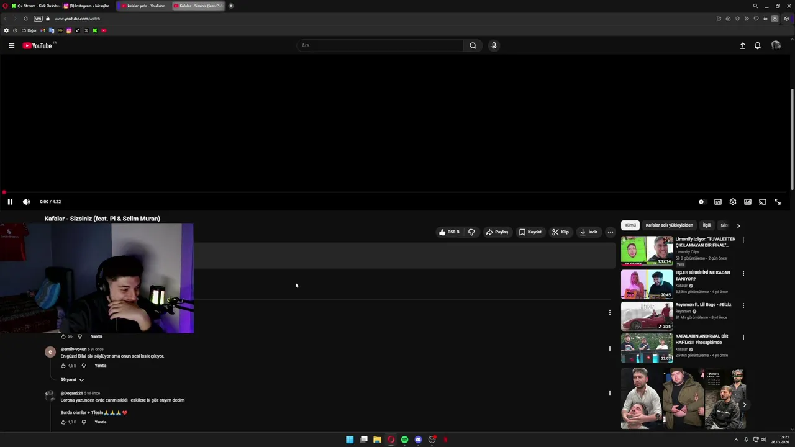Enter fullscreen from the player controls
Viewport: 795px width, 447px height.
click(x=778, y=202)
